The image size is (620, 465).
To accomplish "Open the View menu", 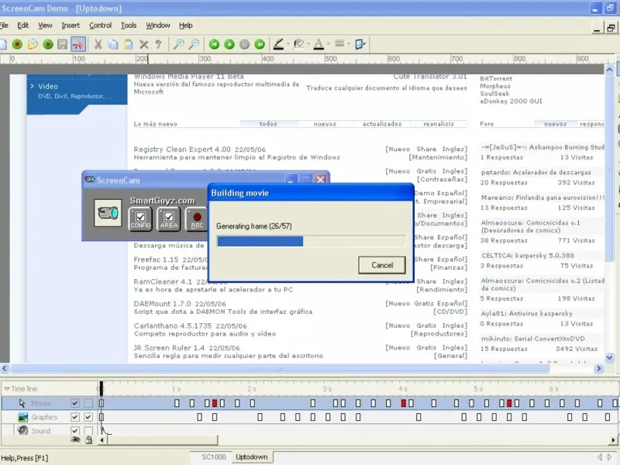I will click(45, 26).
